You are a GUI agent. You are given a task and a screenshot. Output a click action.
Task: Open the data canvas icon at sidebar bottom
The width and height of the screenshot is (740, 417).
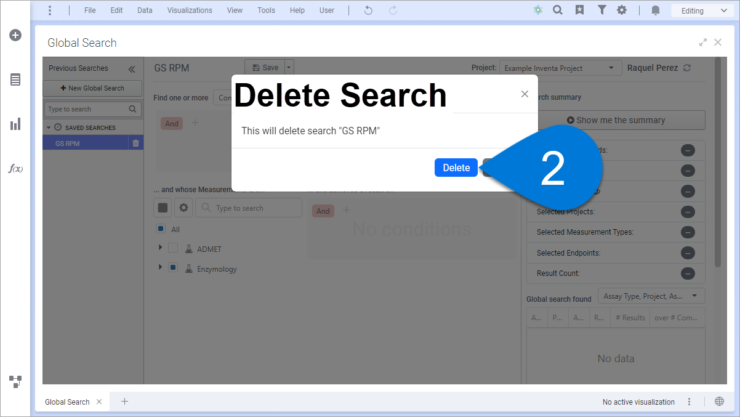[15, 381]
